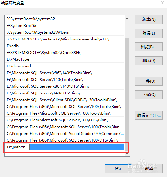Open the 浏览(B)... browse dialog
167x177 pixels.
tap(149, 47)
